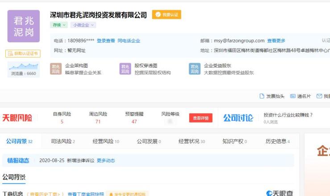The image size is (330, 196).
Task: Select the 公司背景 32 tab
Action: 19,141
